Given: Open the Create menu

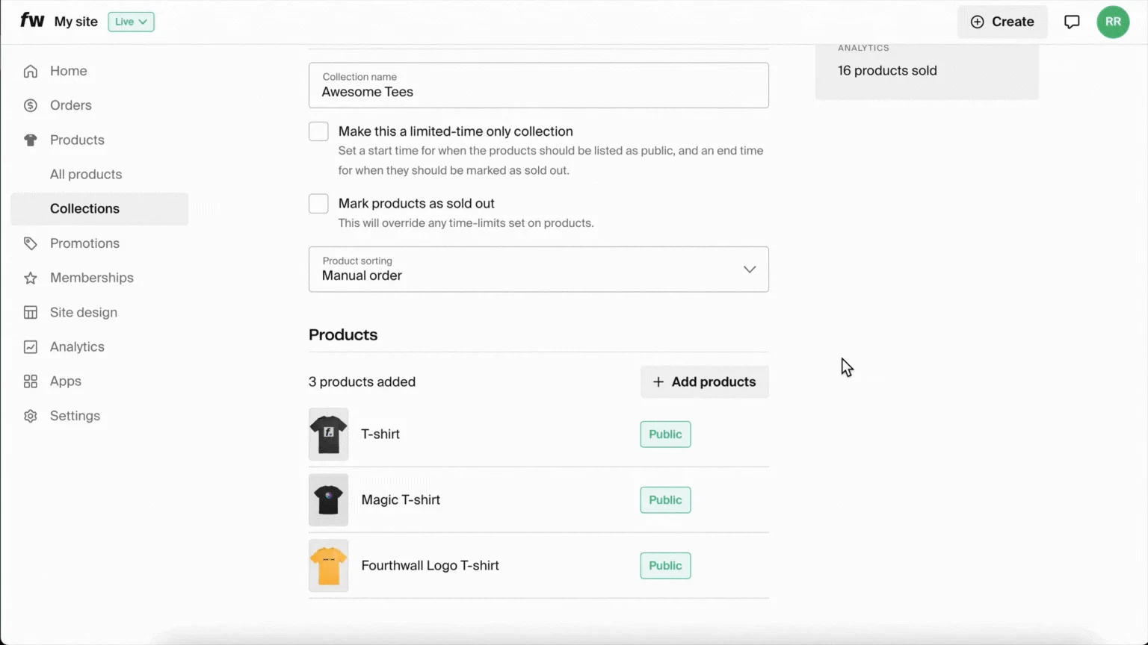Looking at the screenshot, I should point(1002,22).
